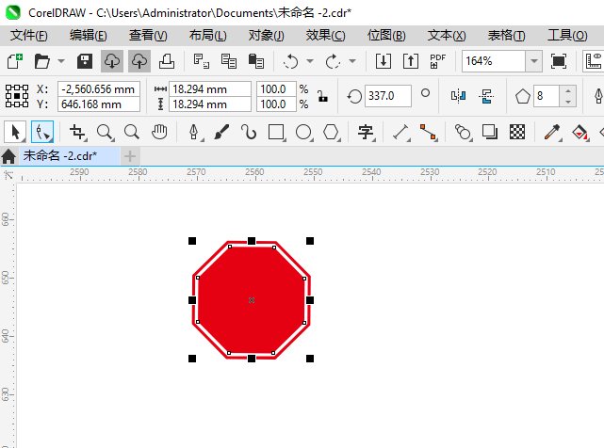Image resolution: width=604 pixels, height=448 pixels.
Task: Select the Parallel Dimension tool
Action: (x=401, y=132)
